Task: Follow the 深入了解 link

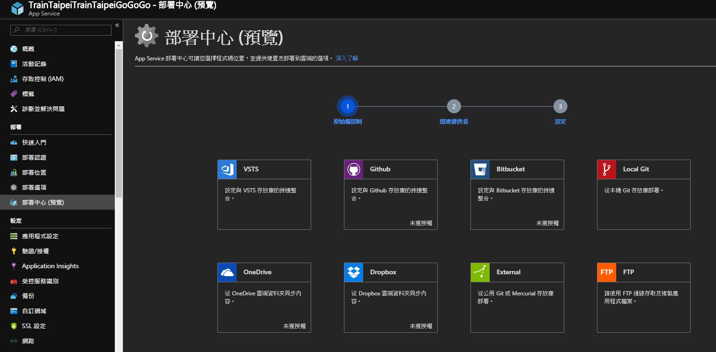Action: 347,59
